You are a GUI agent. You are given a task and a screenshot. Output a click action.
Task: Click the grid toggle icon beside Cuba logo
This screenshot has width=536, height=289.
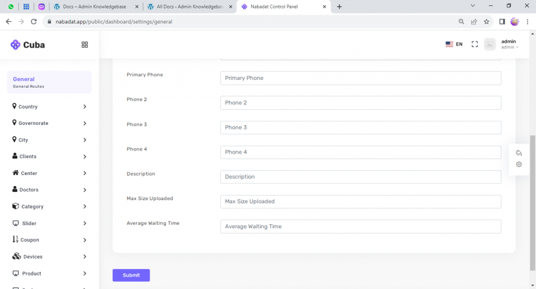(x=85, y=45)
